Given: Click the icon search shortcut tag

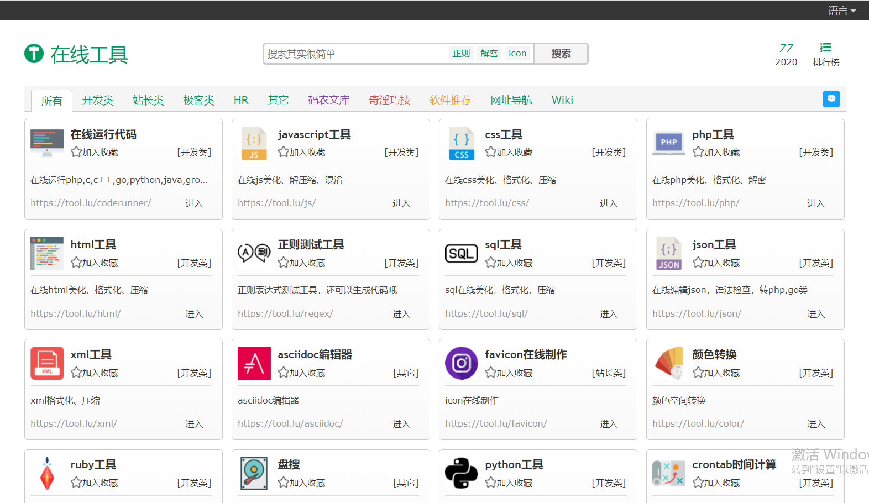Looking at the screenshot, I should click(x=517, y=53).
